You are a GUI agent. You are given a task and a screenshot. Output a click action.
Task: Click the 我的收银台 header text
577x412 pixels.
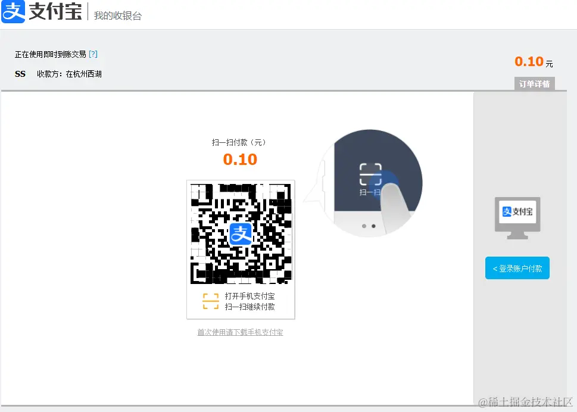coord(118,16)
